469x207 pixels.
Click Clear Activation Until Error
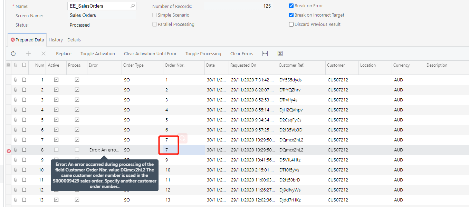[x=150, y=54]
